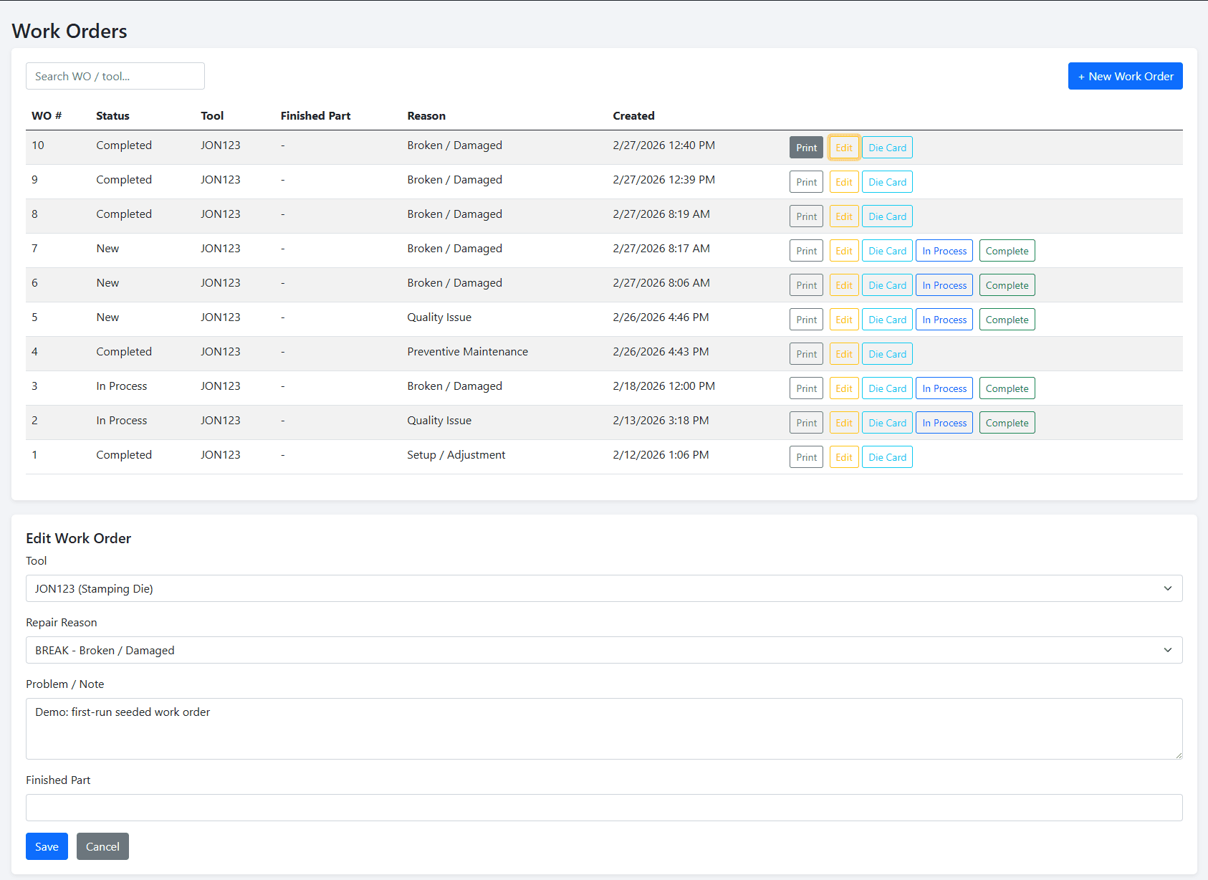This screenshot has width=1208, height=880.
Task: Mark work order 3 as Complete
Action: (x=1007, y=388)
